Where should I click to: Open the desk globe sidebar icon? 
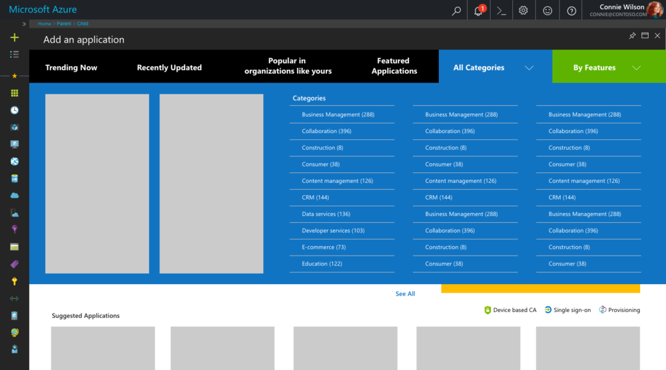click(x=15, y=332)
